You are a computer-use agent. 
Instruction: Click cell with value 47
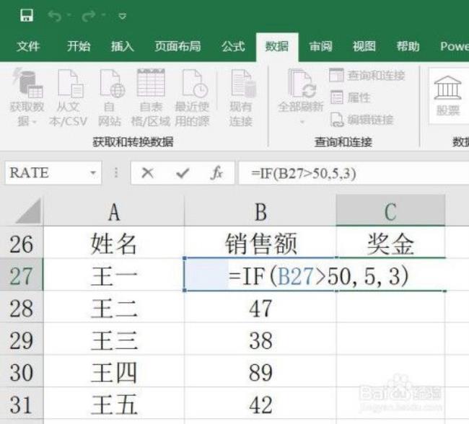click(x=260, y=308)
